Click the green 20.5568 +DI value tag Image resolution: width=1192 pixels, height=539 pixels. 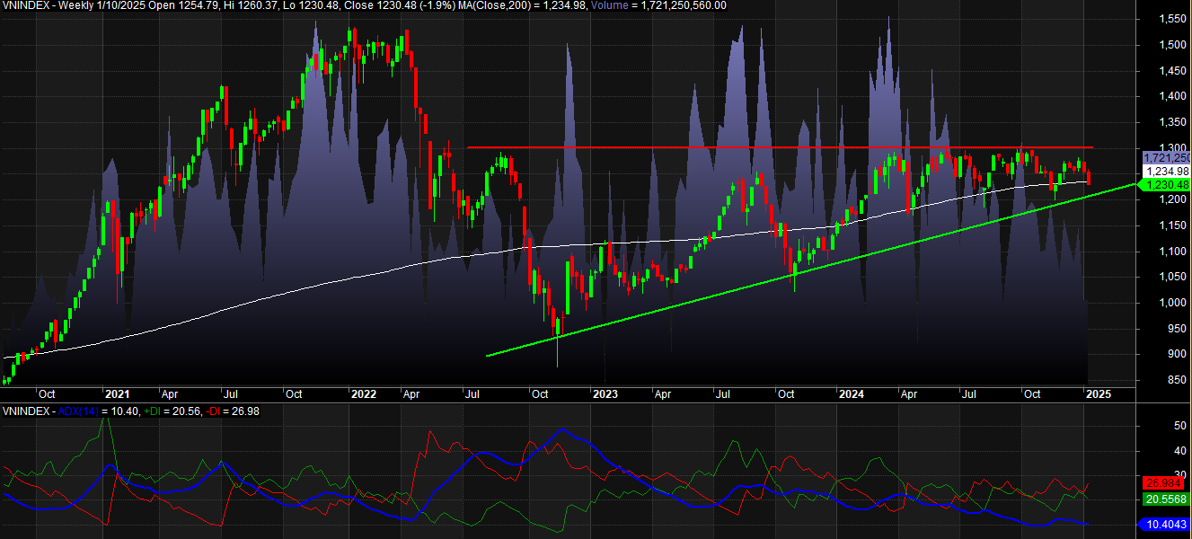point(1165,499)
